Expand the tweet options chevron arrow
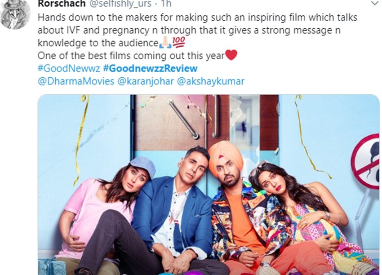The width and height of the screenshot is (382, 275). pos(375,3)
